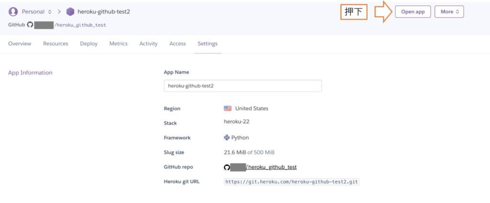Screen dimensions: 490x203
Task: Click the heroku-github-test2 breadcrumb name
Action: click(x=104, y=12)
